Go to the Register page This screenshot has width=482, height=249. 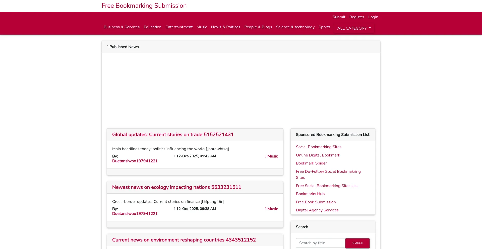click(x=356, y=17)
